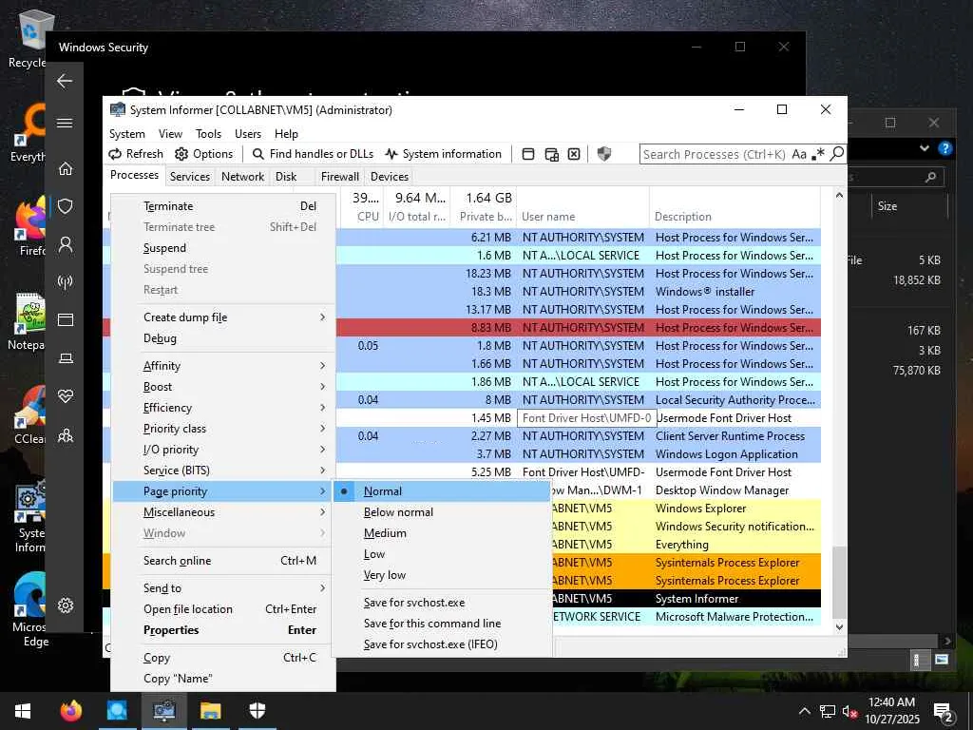Go to Windows Security Home icon

(66, 168)
